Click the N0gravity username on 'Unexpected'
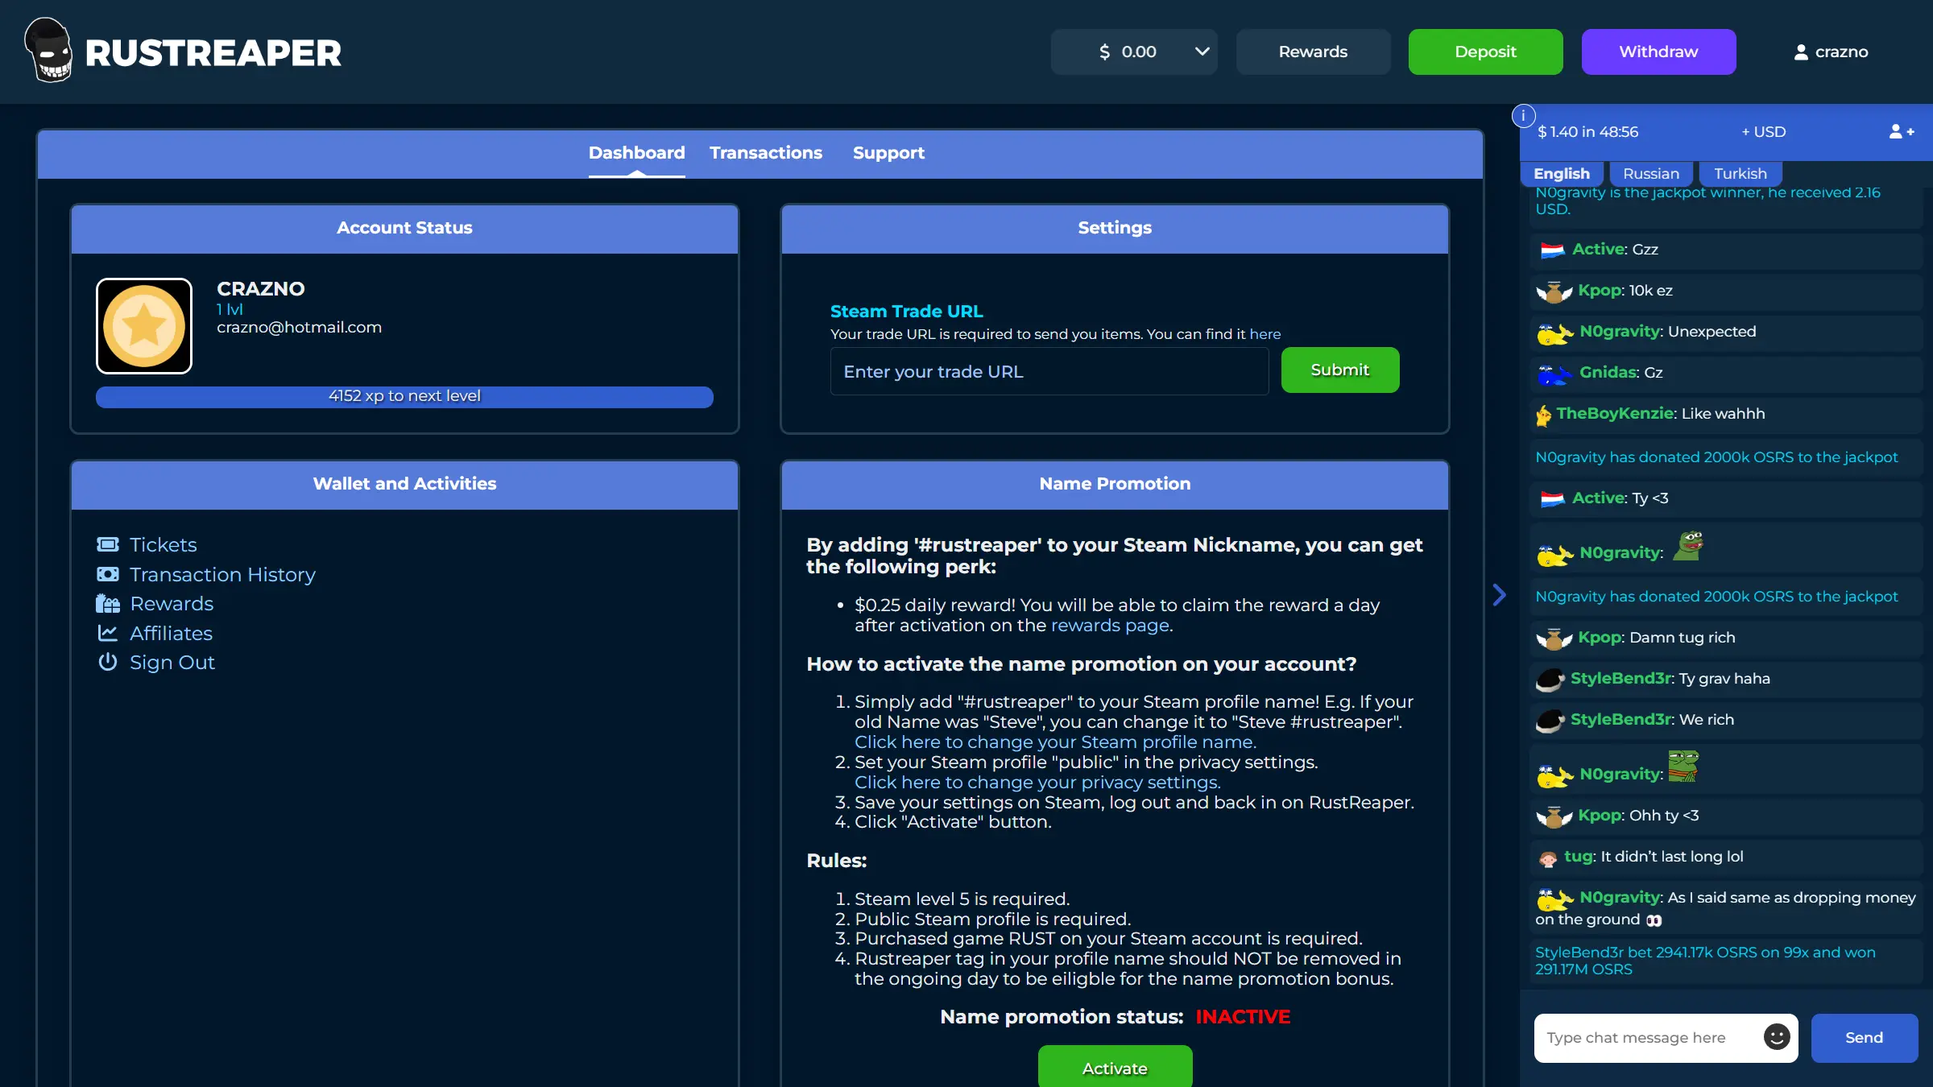1933x1087 pixels. click(x=1620, y=332)
